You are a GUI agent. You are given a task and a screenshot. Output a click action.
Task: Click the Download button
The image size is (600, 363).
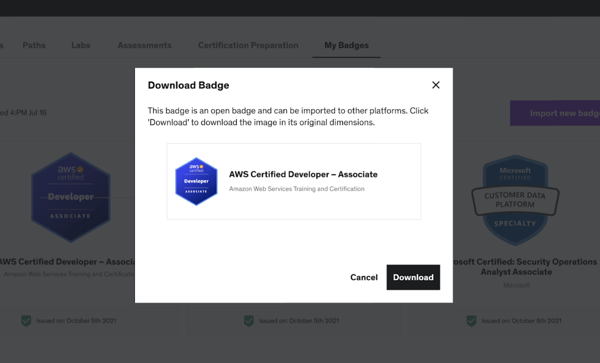(413, 277)
